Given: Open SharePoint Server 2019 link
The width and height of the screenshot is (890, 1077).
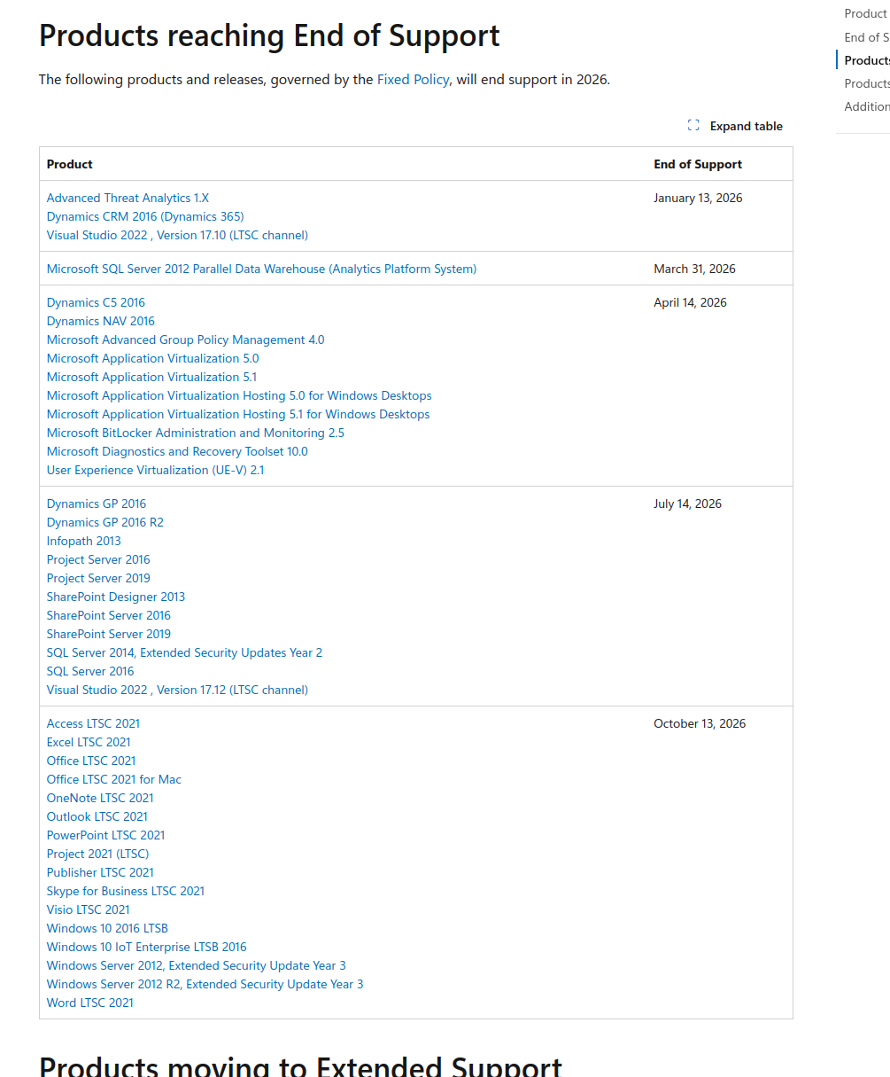Looking at the screenshot, I should (x=108, y=635).
